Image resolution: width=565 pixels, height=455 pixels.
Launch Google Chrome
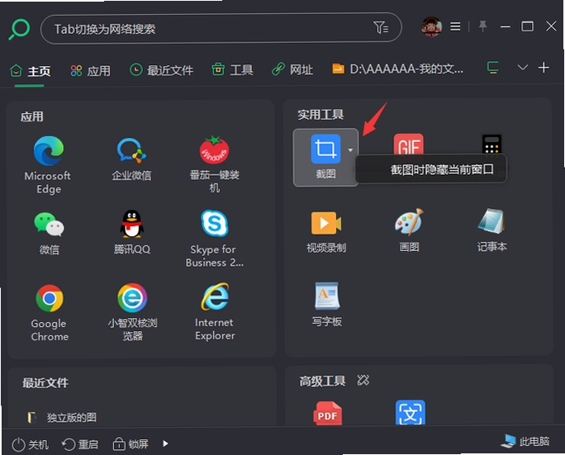point(50,313)
